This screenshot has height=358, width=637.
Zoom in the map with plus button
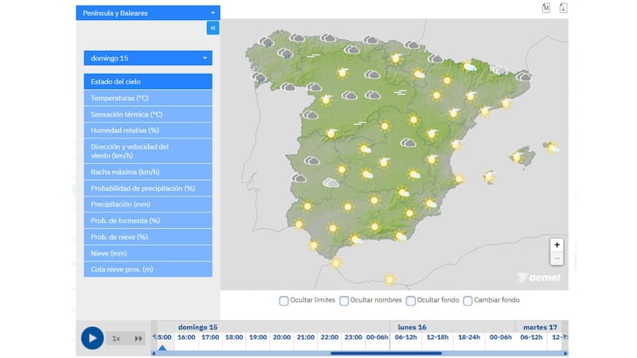click(557, 245)
